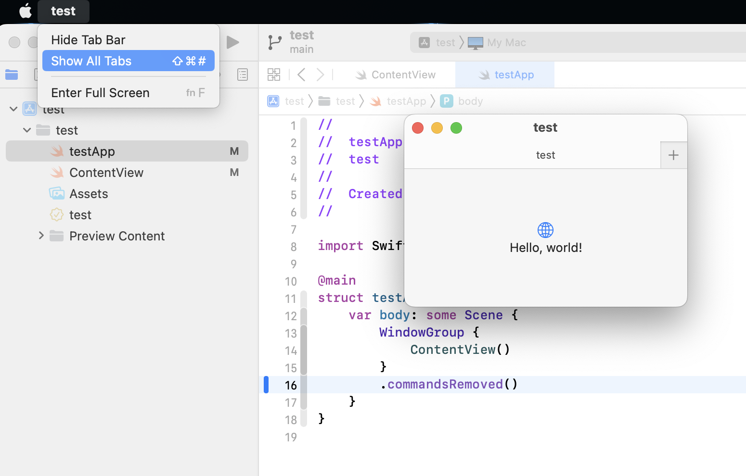Click the Assets catalog icon

(x=57, y=194)
